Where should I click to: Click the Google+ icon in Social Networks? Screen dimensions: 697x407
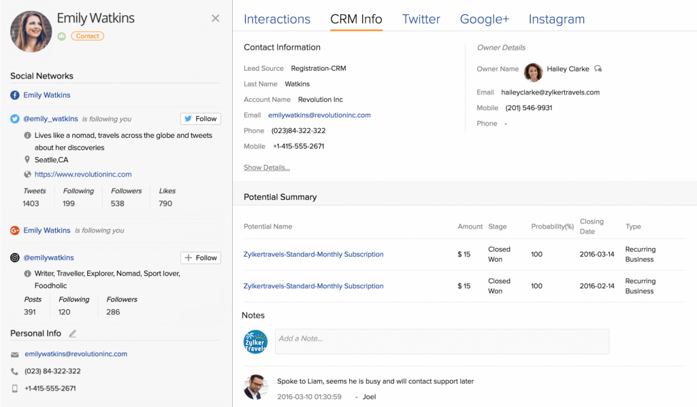14,230
